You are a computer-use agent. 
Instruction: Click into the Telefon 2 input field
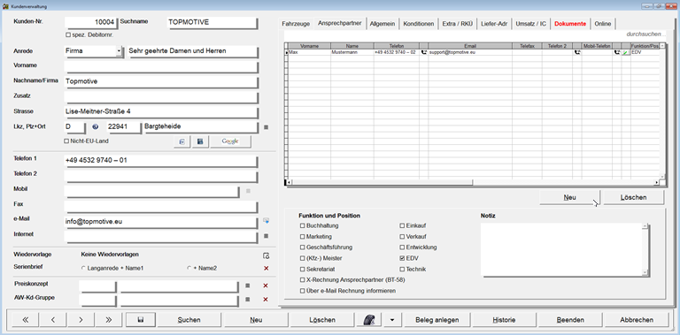coord(161,176)
